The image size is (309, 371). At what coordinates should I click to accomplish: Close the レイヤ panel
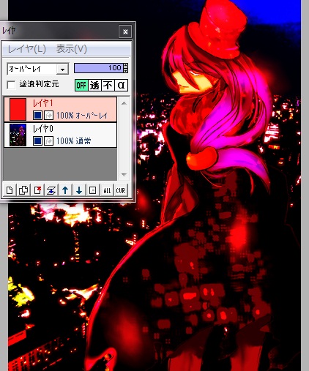click(x=125, y=31)
